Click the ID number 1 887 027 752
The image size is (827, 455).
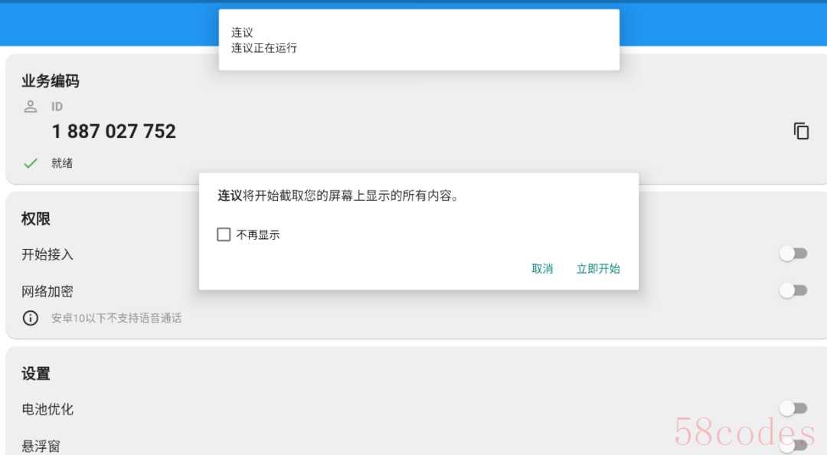(114, 132)
